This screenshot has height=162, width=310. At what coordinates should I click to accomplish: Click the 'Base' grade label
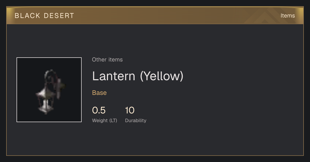coord(99,93)
